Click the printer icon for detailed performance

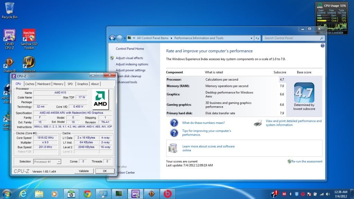click(258, 123)
